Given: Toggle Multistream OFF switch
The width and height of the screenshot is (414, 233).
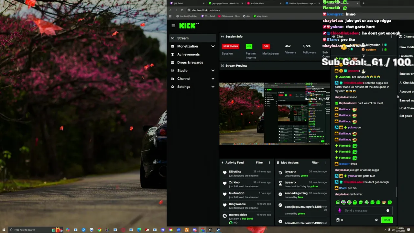Looking at the screenshot, I should (x=266, y=46).
